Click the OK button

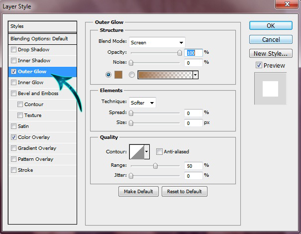click(x=271, y=25)
